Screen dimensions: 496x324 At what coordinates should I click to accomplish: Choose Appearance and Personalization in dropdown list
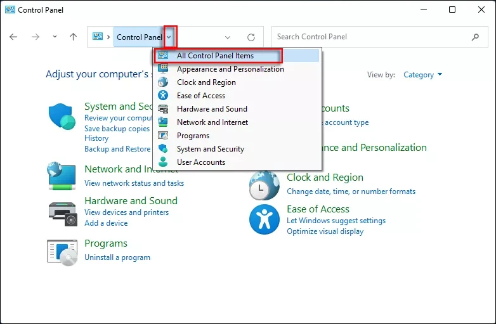(x=230, y=69)
